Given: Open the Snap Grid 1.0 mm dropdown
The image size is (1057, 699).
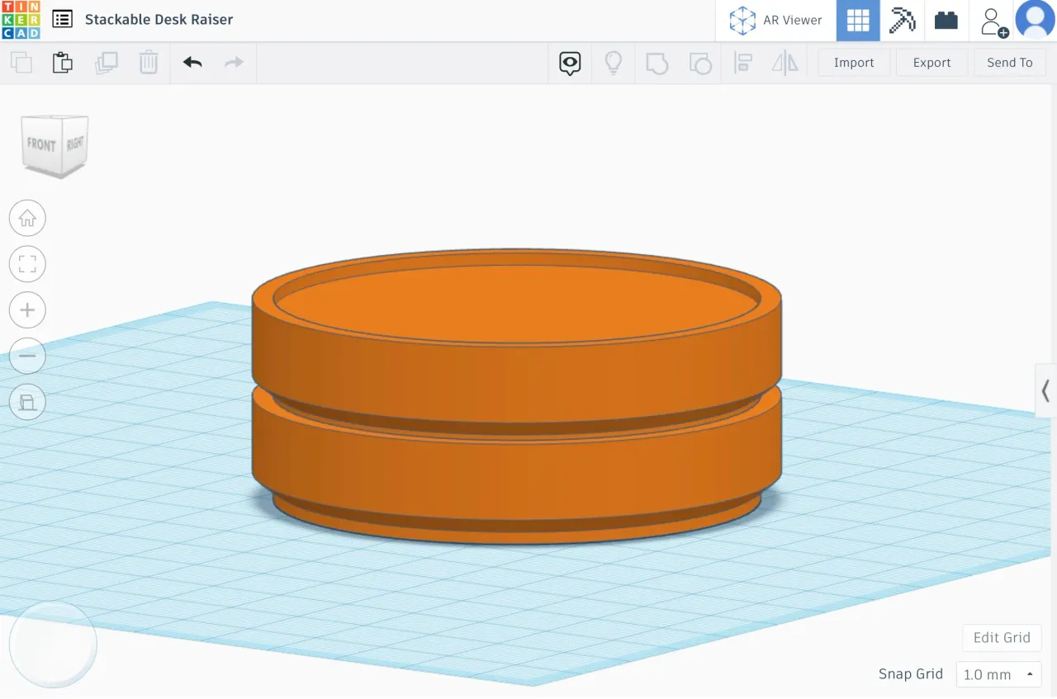Looking at the screenshot, I should 998,674.
